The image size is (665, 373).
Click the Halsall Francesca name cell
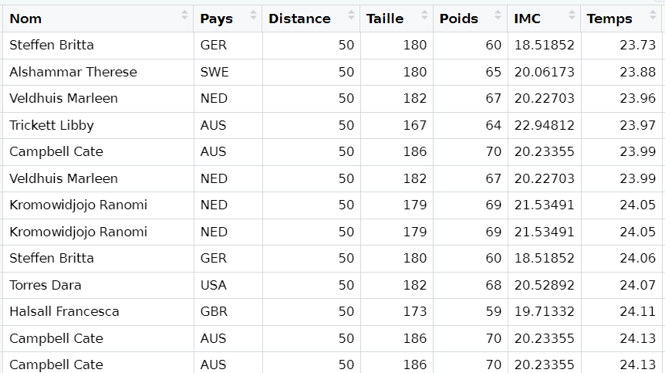pos(65,311)
